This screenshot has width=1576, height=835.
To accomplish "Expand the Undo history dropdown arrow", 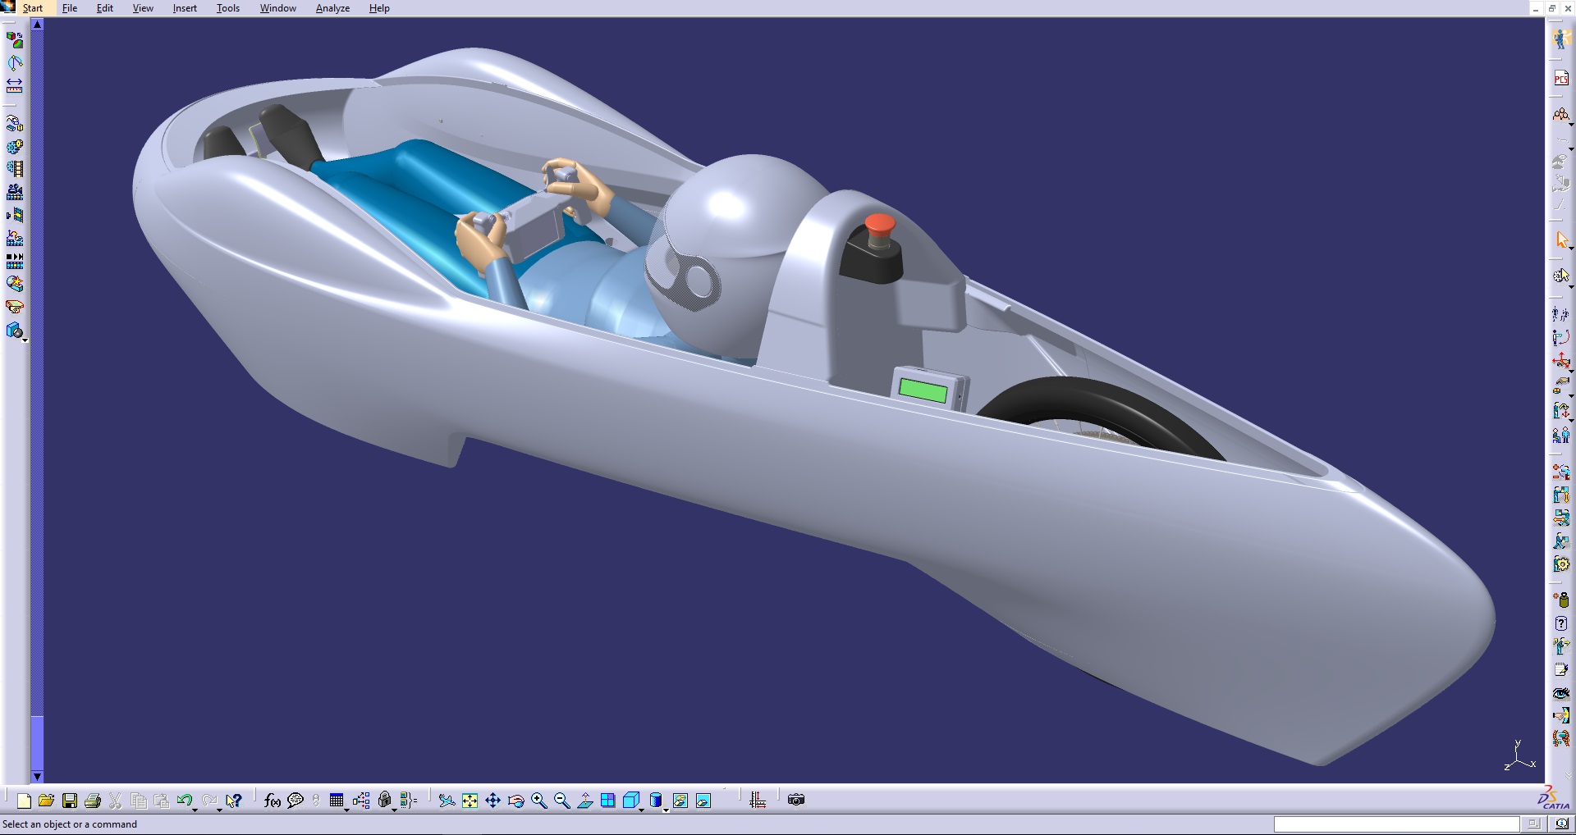I will (x=195, y=809).
